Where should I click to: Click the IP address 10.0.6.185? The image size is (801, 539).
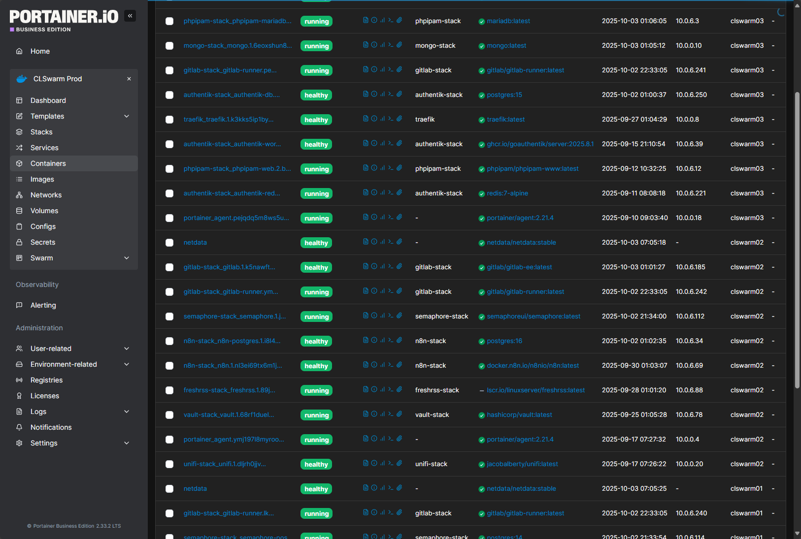691,267
